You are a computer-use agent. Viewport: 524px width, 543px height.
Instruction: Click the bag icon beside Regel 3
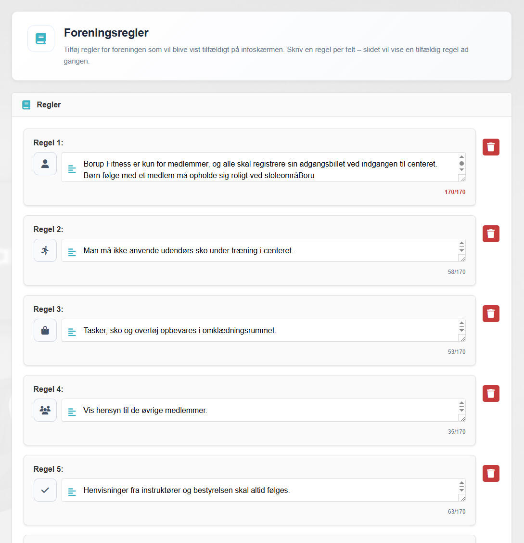click(45, 330)
